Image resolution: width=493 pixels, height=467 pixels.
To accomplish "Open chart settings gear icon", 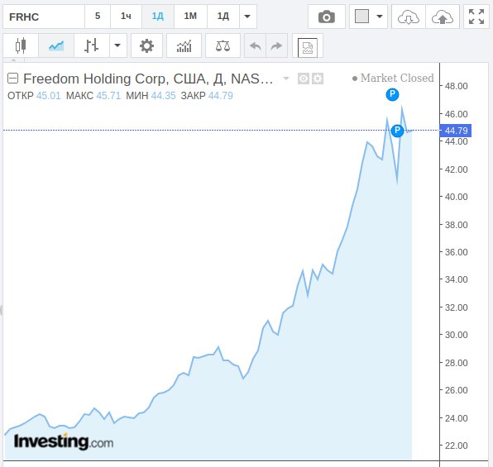I will pos(147,46).
